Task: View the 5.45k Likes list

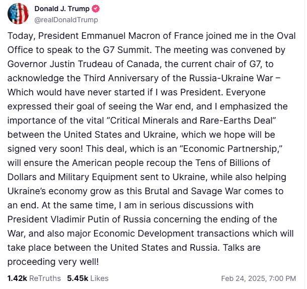Action: (x=88, y=278)
